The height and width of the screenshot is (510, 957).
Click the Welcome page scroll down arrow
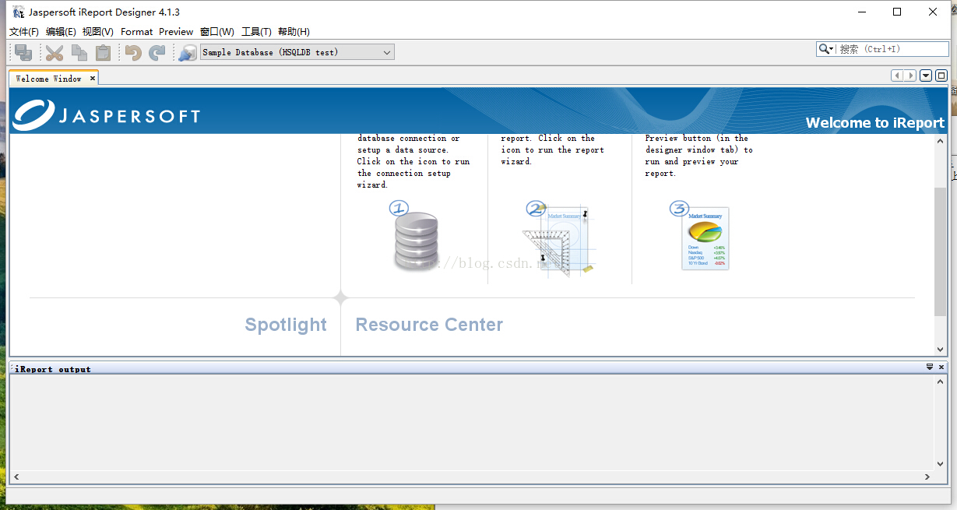941,350
